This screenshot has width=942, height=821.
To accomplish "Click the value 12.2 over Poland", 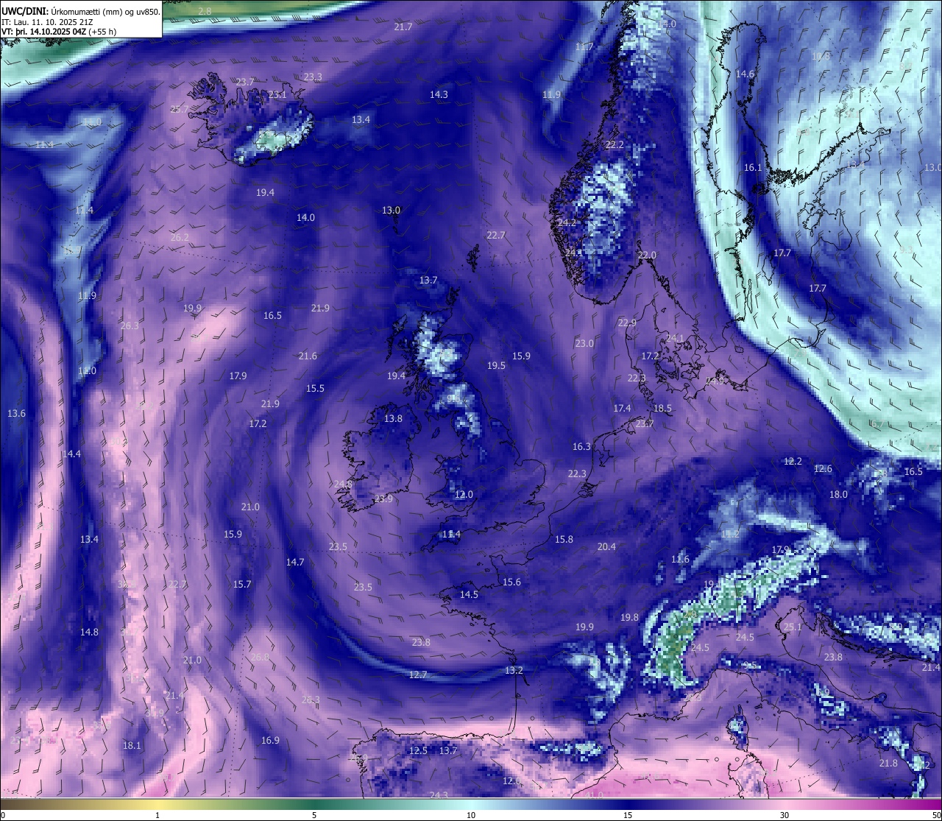I will point(793,462).
